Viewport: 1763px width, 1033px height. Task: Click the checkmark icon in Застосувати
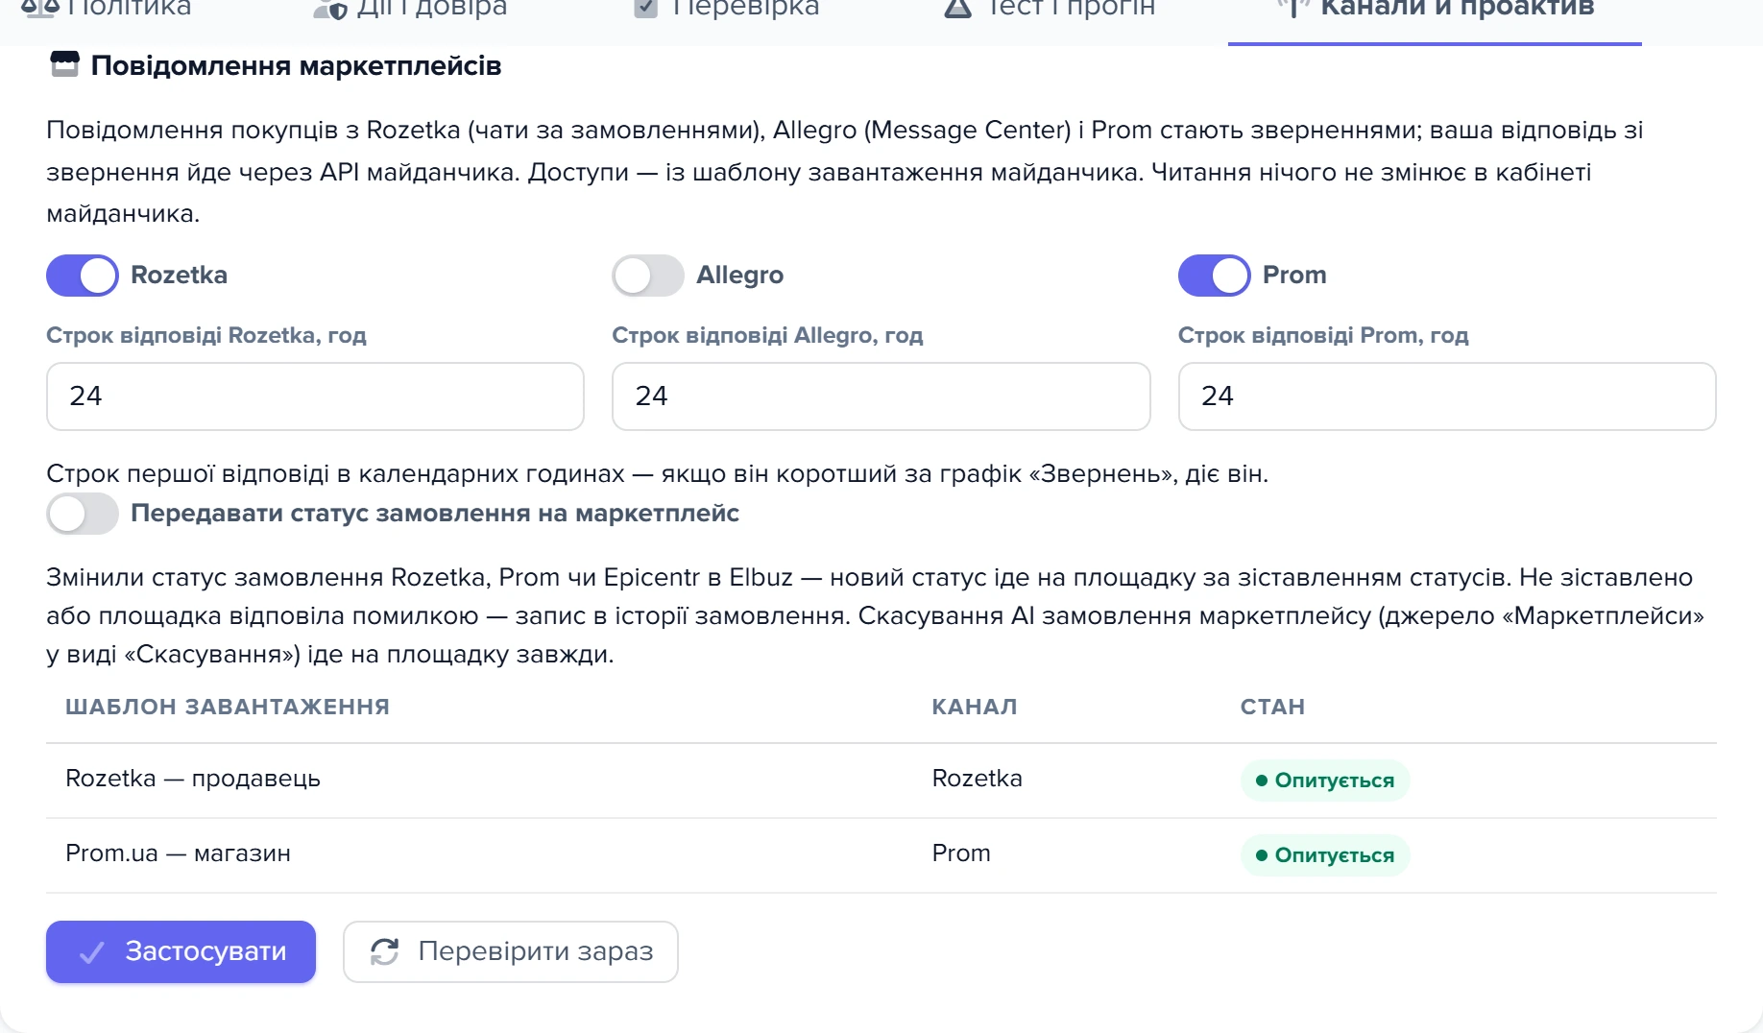point(92,952)
